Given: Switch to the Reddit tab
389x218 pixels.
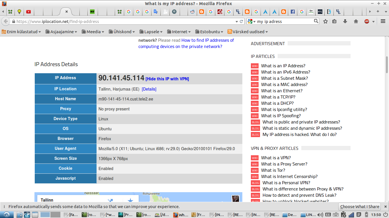Looking at the screenshot, I should pyautogui.click(x=193, y=12).
